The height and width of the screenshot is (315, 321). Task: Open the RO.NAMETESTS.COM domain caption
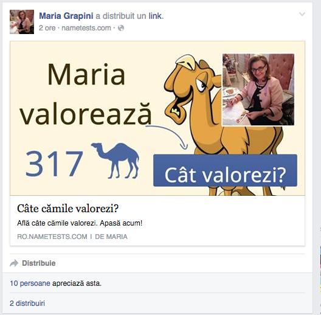pyautogui.click(x=52, y=237)
